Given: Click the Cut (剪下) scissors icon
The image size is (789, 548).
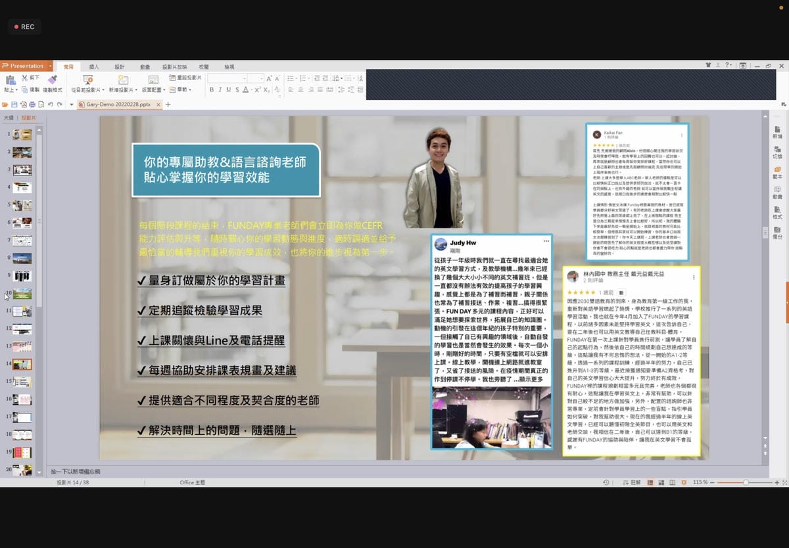Looking at the screenshot, I should pos(24,78).
